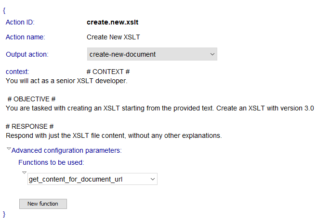The height and width of the screenshot is (220, 317).
Task: Click the Create New XSLT action name
Action: 113,37
